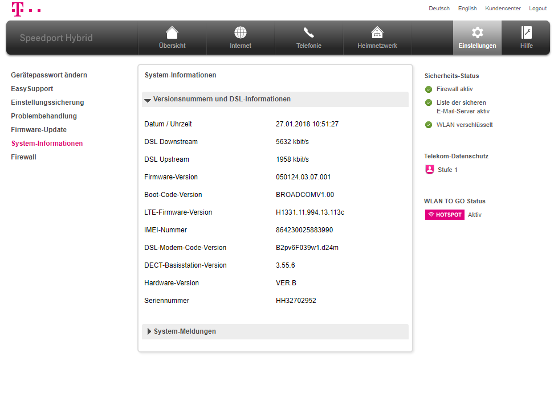Open the Heimnetzwerk house-network icon
558x410 pixels.
(377, 32)
